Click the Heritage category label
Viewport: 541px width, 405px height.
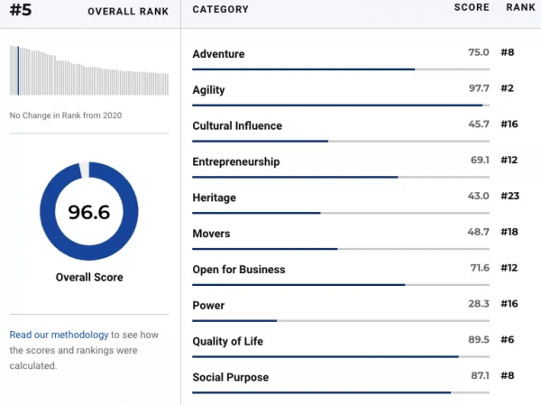pyautogui.click(x=213, y=198)
